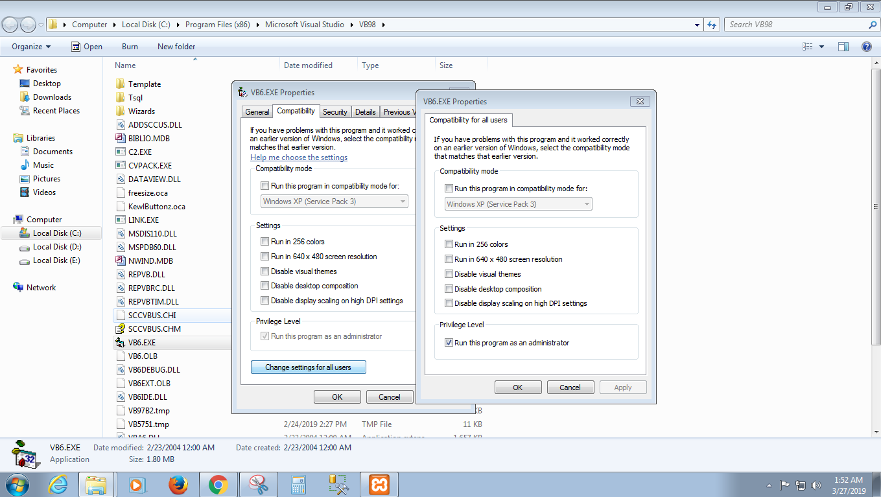
Task: Click the Explorer help question mark icon
Action: pos(866,47)
